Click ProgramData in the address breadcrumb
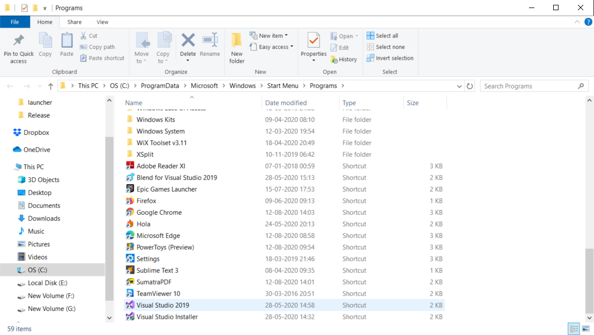The width and height of the screenshot is (594, 335). click(x=160, y=86)
